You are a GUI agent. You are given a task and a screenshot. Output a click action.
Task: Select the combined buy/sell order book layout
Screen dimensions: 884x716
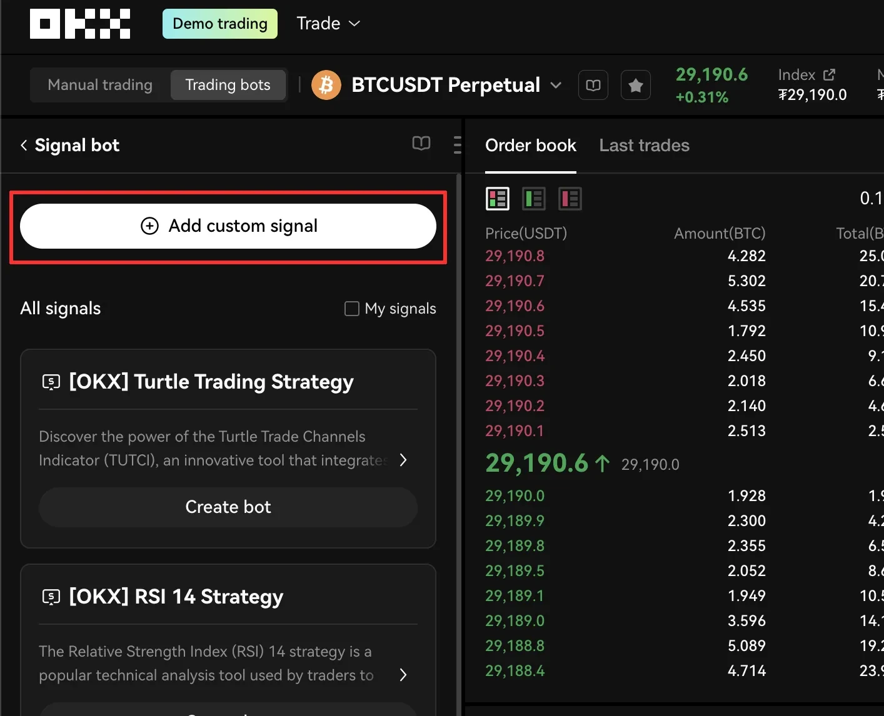click(x=497, y=198)
